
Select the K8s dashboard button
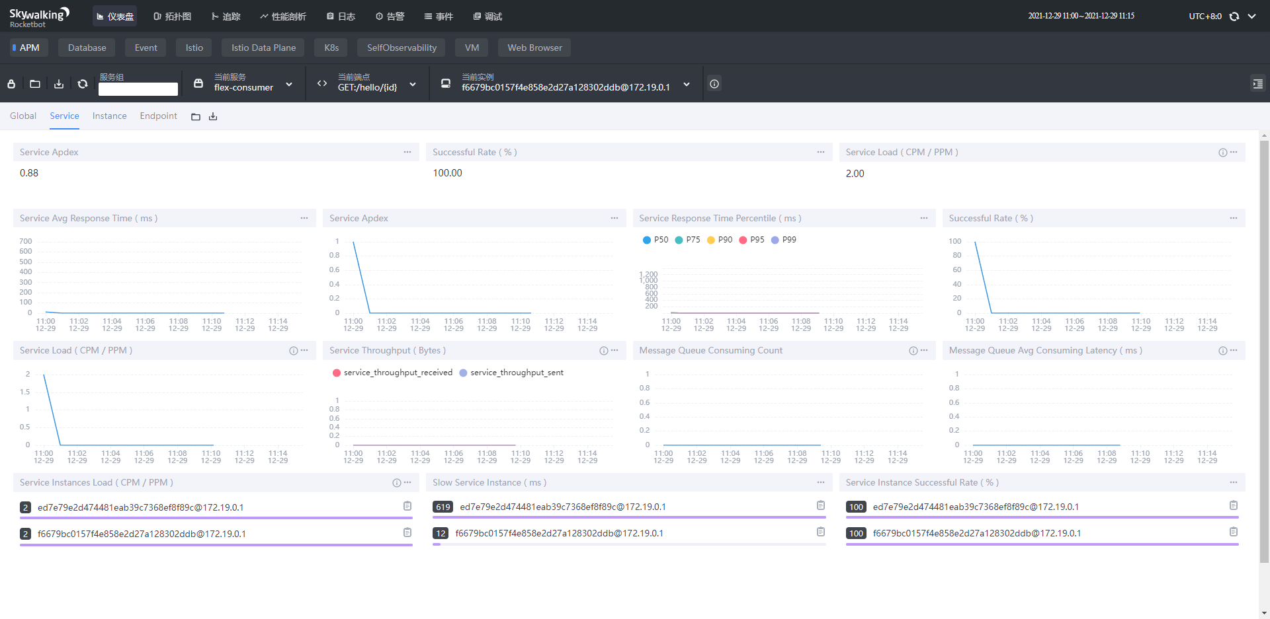(x=331, y=48)
